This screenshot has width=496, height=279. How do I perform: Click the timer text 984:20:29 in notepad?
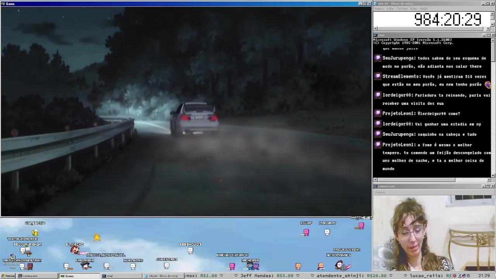448,19
